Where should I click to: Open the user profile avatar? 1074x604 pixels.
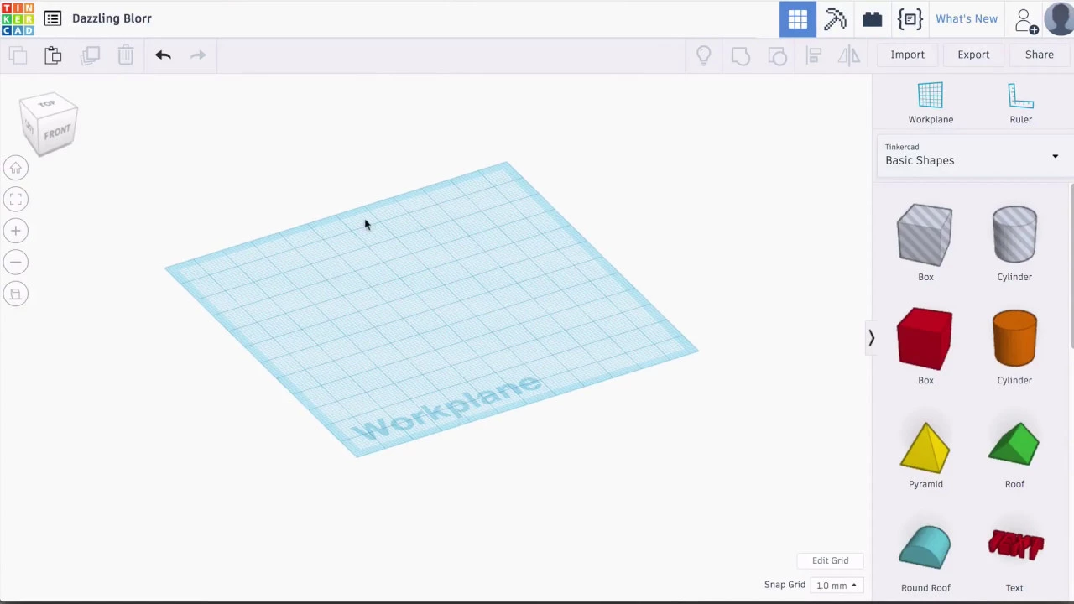[x=1059, y=18]
